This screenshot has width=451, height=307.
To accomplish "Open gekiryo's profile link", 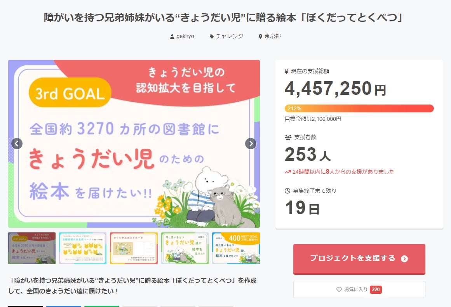I will [x=185, y=36].
